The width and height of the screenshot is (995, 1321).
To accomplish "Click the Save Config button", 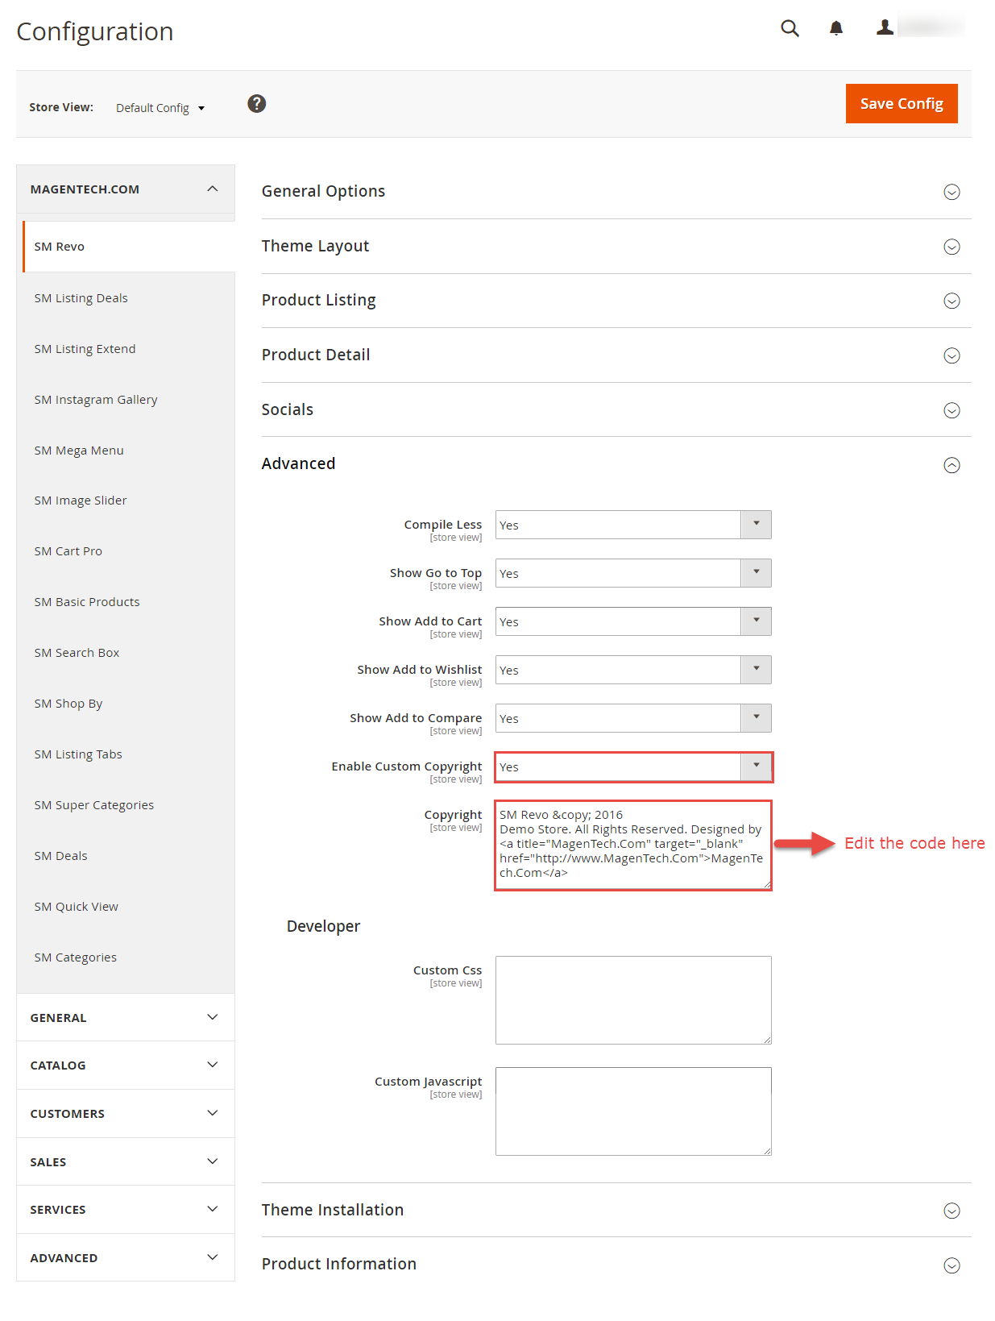I will coord(901,104).
